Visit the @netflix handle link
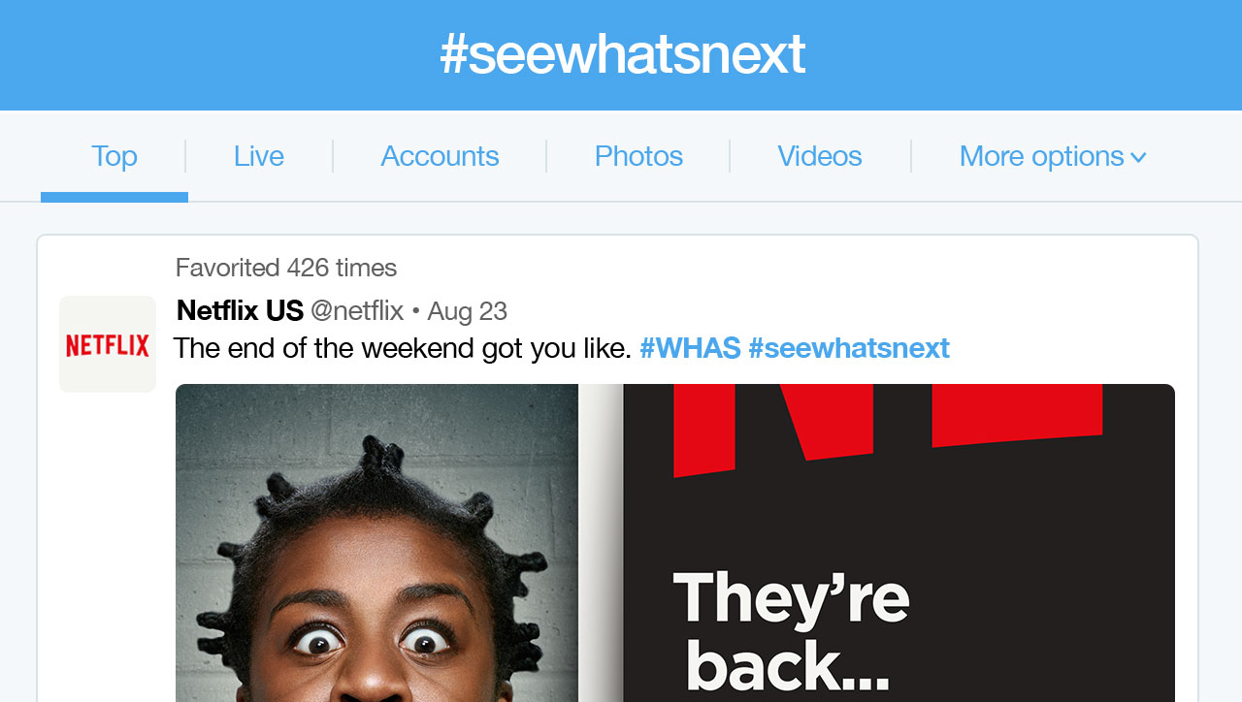 pos(357,311)
